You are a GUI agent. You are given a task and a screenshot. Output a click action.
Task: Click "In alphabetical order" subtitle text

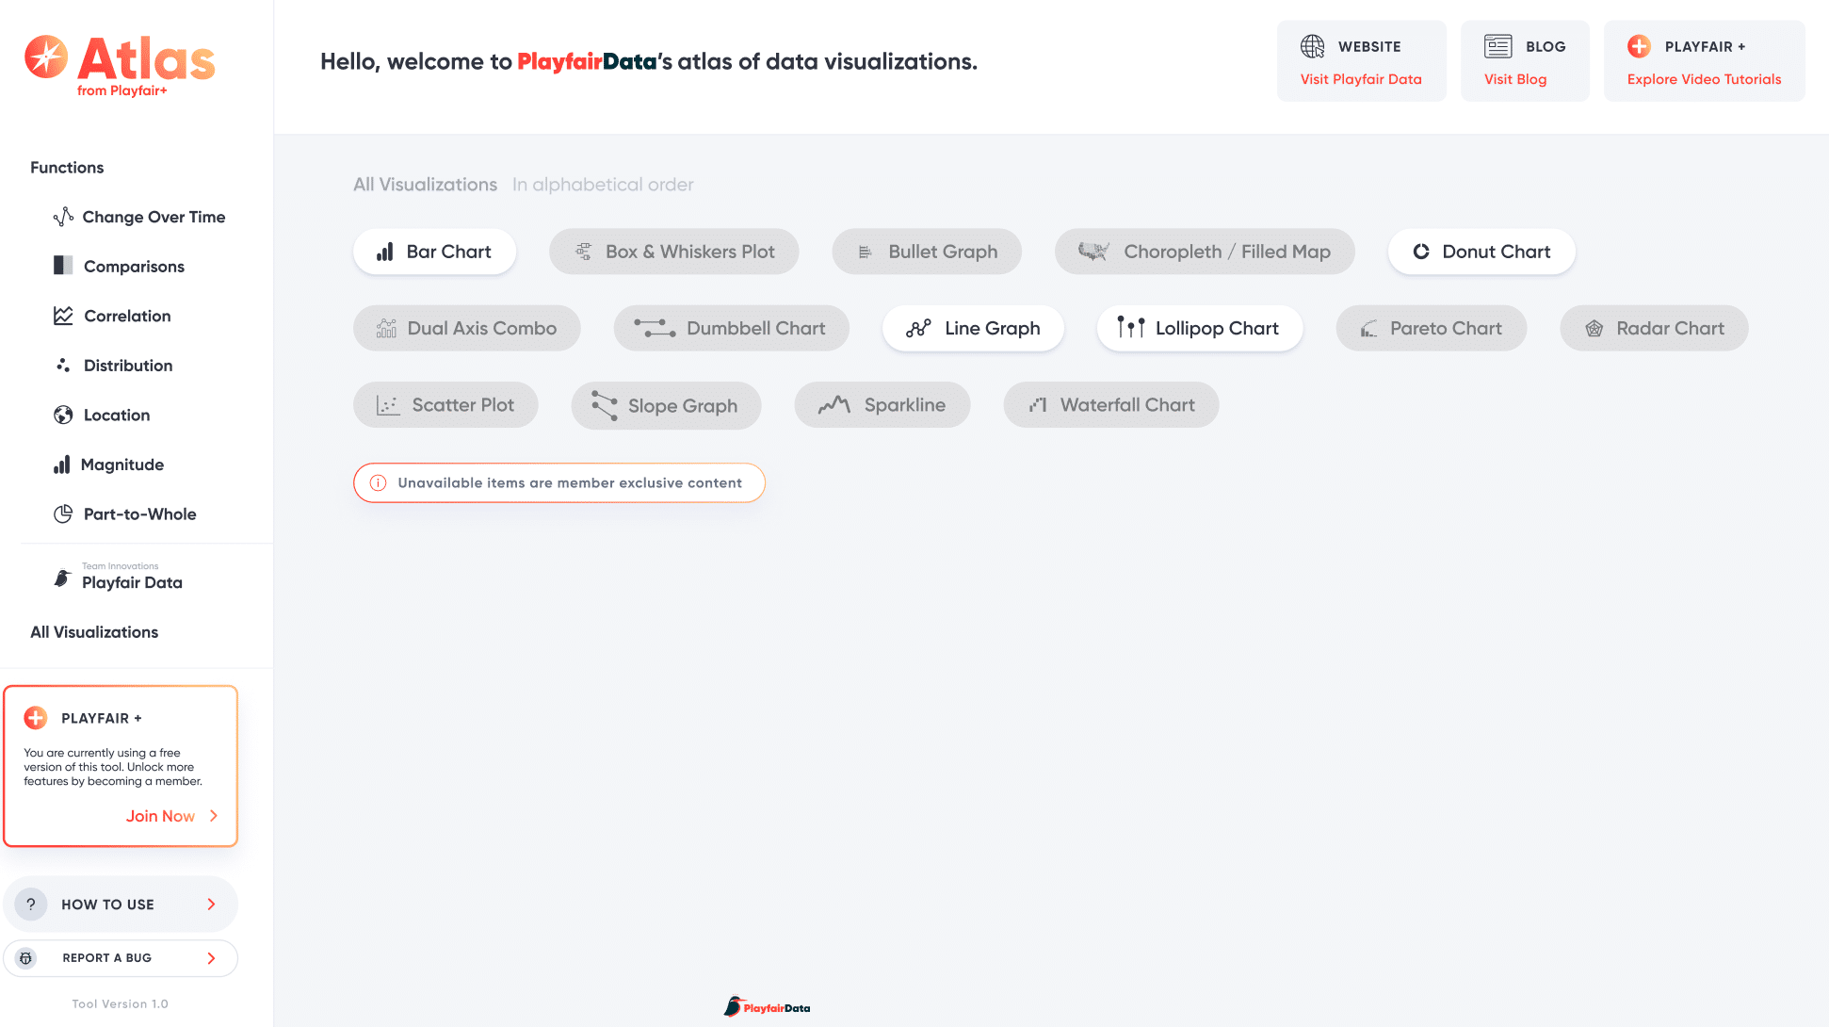[603, 185]
